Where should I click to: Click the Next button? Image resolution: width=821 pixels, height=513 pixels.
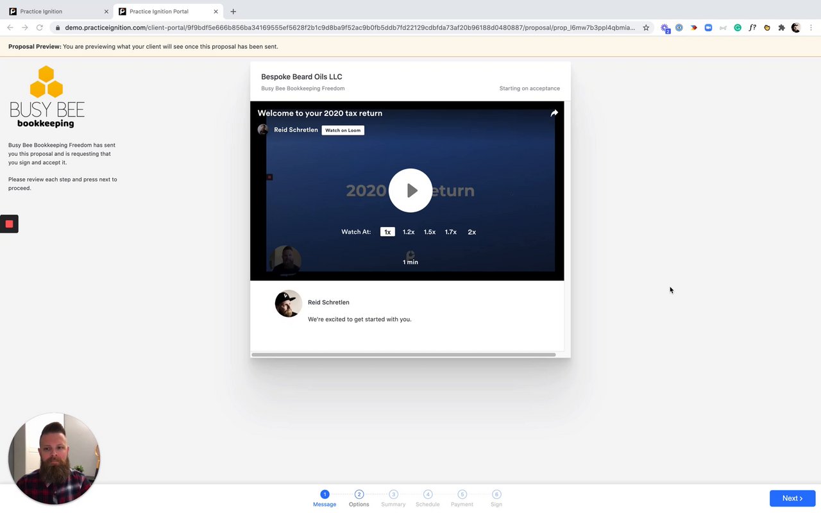792,498
